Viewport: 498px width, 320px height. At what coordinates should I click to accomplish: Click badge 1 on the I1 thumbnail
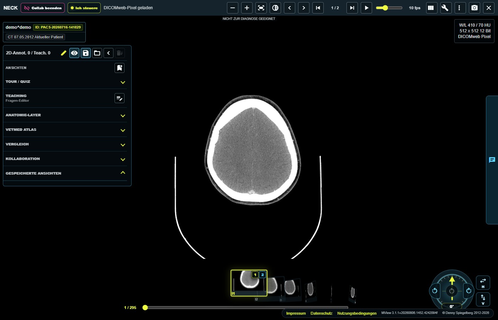coord(255,274)
